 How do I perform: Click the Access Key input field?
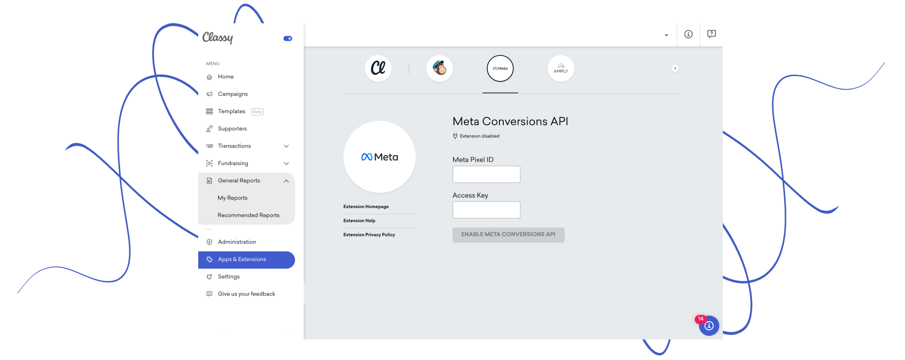coord(486,210)
